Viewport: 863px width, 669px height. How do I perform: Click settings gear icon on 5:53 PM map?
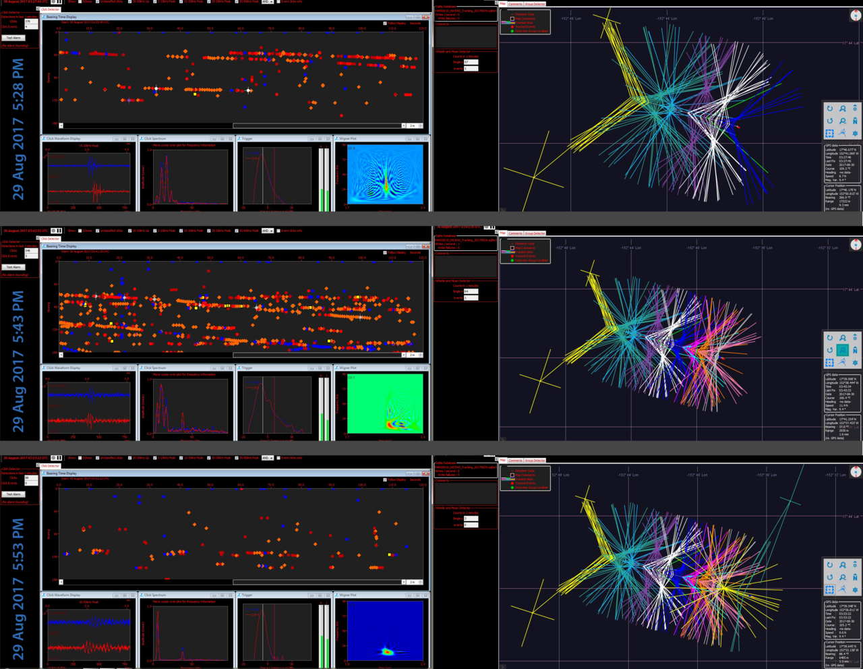[x=855, y=589]
